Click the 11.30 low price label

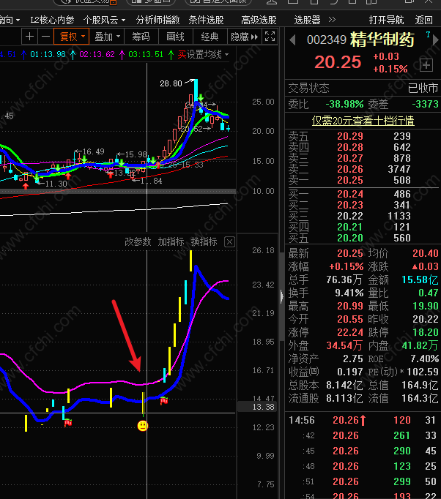tap(56, 184)
